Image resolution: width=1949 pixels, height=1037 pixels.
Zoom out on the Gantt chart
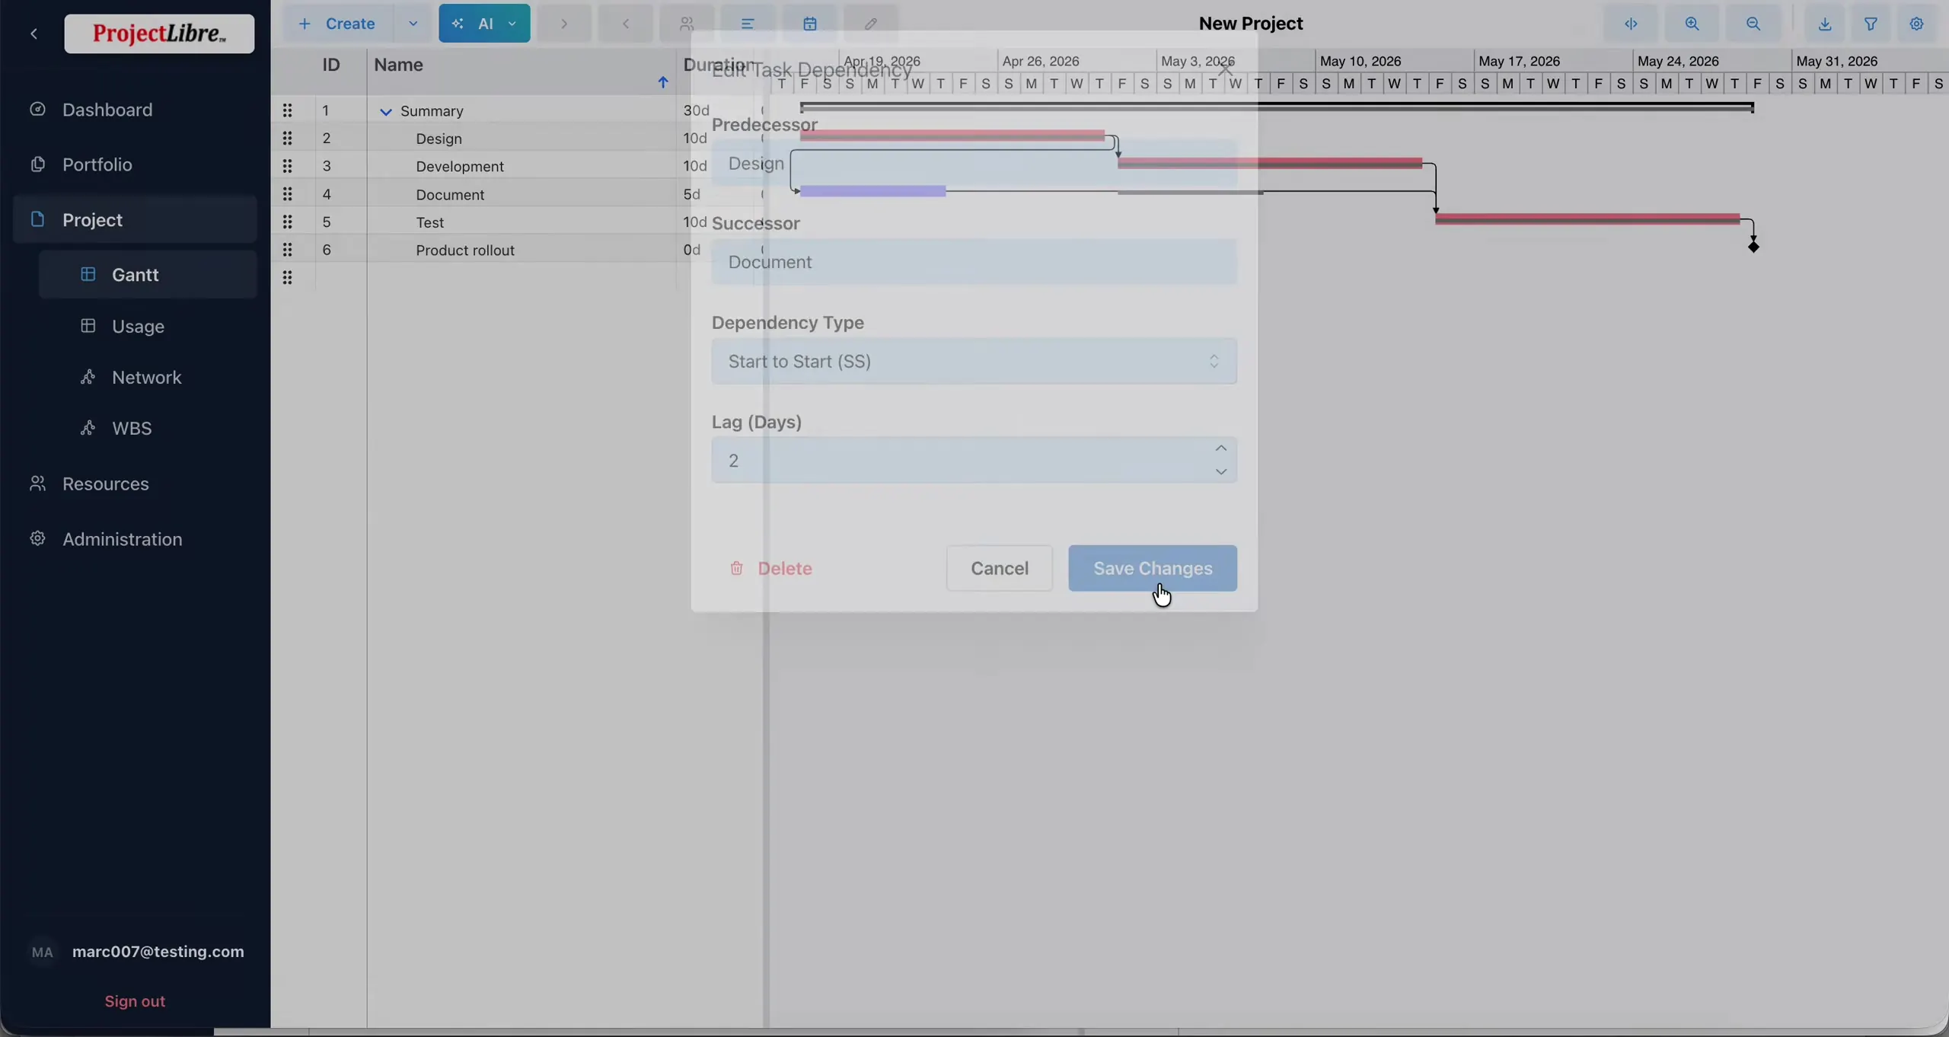tap(1753, 24)
